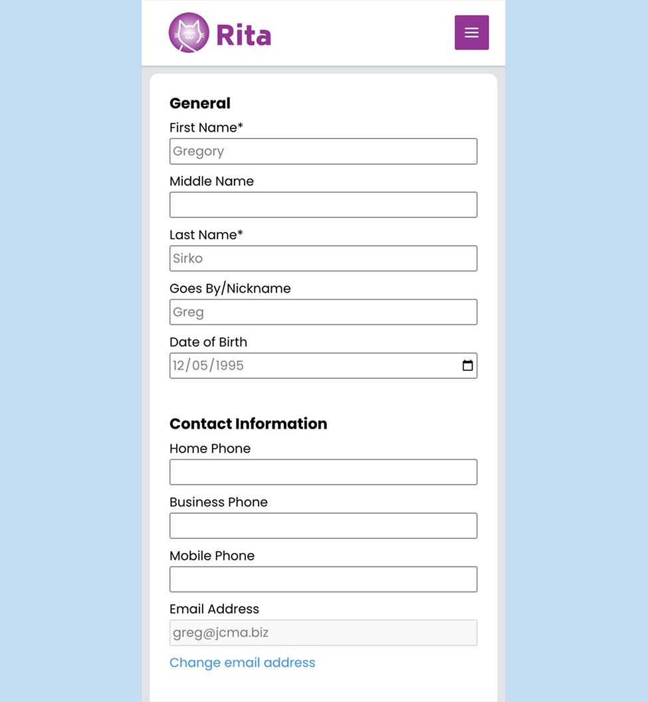Select the Last Name input box
This screenshot has height=702, width=648.
323,259
